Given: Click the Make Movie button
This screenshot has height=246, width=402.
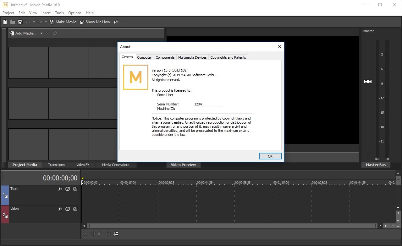Looking at the screenshot, I should click(63, 22).
